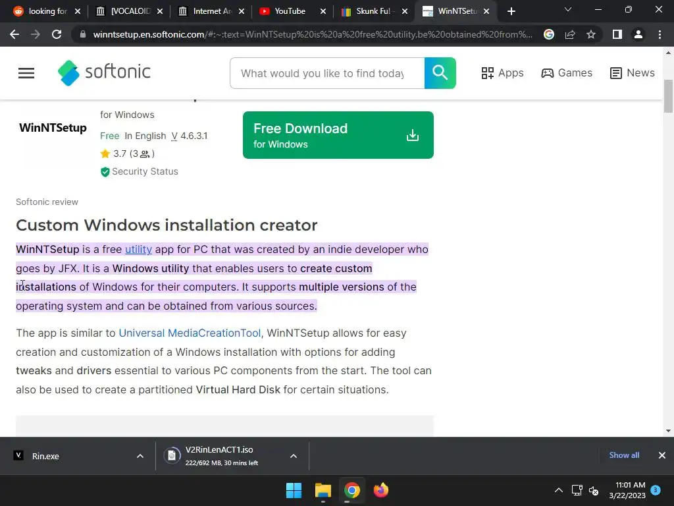Click the '3.7 (3)' rating text
This screenshot has height=506, width=674.
click(134, 154)
